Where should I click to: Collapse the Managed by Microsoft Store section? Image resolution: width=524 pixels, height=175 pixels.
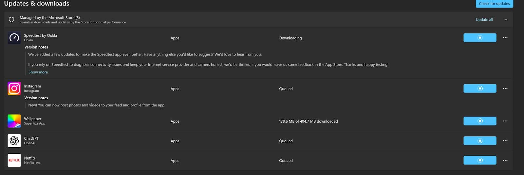506,20
